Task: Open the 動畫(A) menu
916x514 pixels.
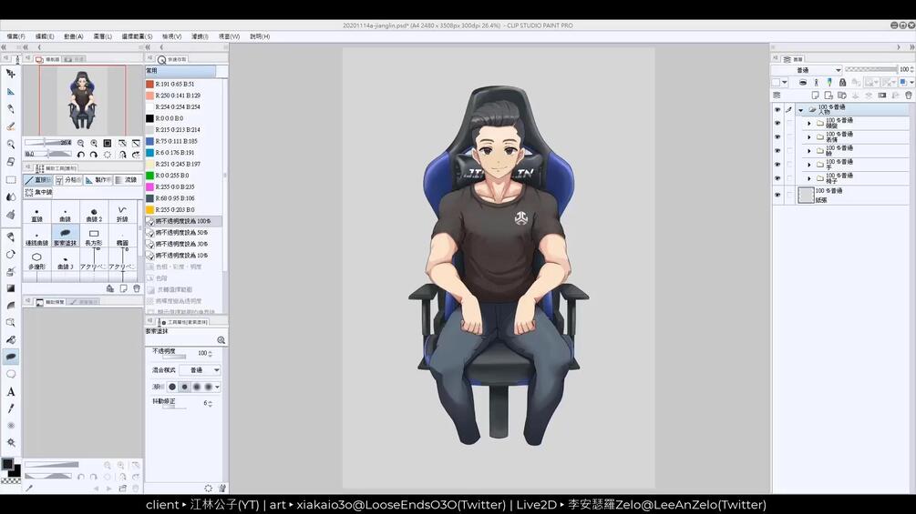Action: pos(74,36)
